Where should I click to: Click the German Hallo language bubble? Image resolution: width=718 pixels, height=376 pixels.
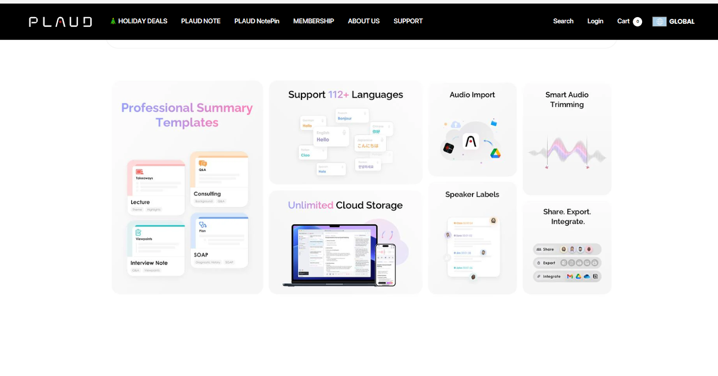pyautogui.click(x=312, y=123)
